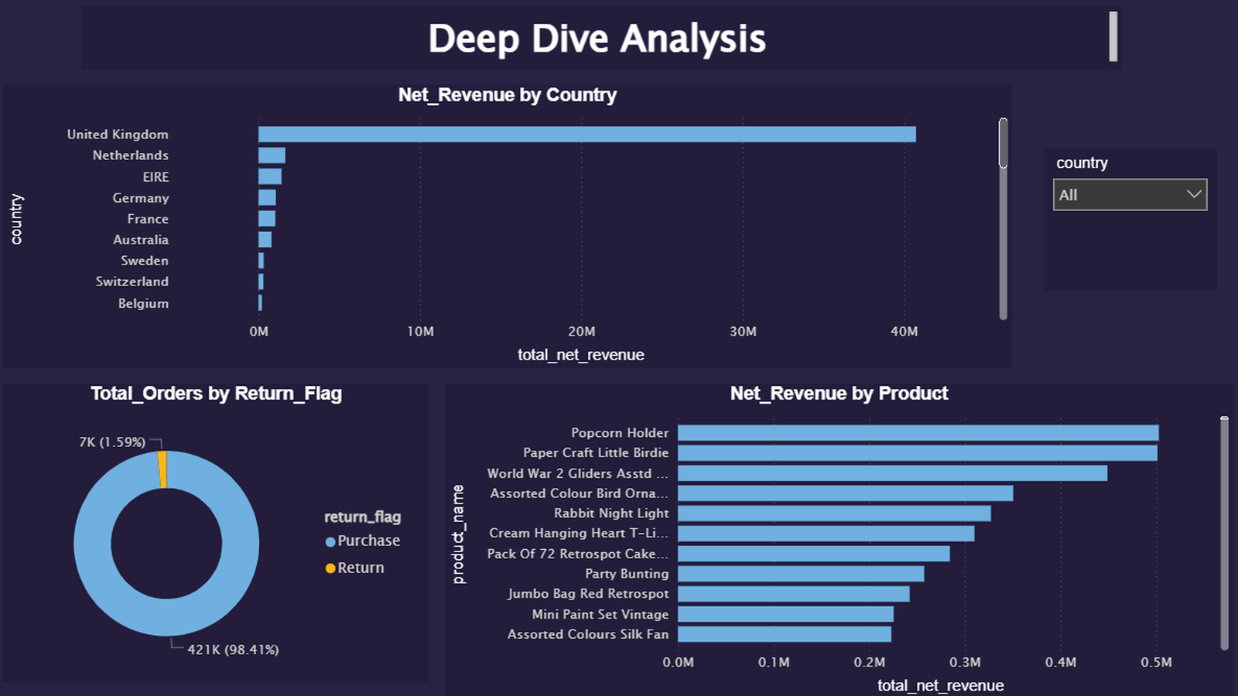Select the Australia revenue bar
Viewport: 1238px width, 696px height.
[x=265, y=240]
